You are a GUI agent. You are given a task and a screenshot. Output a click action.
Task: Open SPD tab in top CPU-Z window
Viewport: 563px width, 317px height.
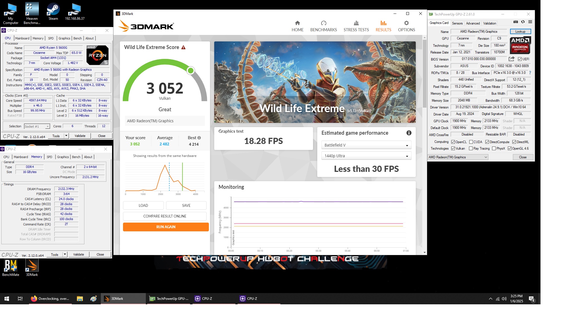click(51, 38)
